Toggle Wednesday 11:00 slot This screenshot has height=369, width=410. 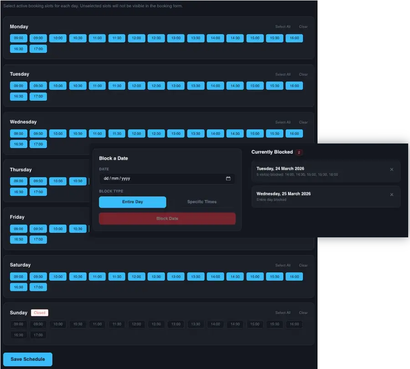pos(97,133)
